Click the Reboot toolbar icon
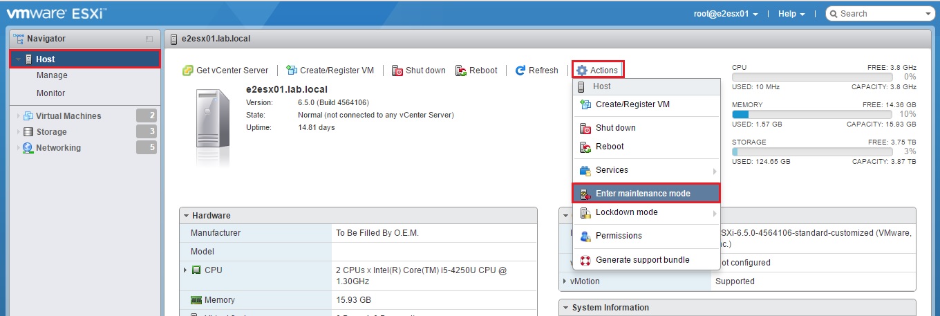Screen dimensions: 940x316 click(461, 71)
